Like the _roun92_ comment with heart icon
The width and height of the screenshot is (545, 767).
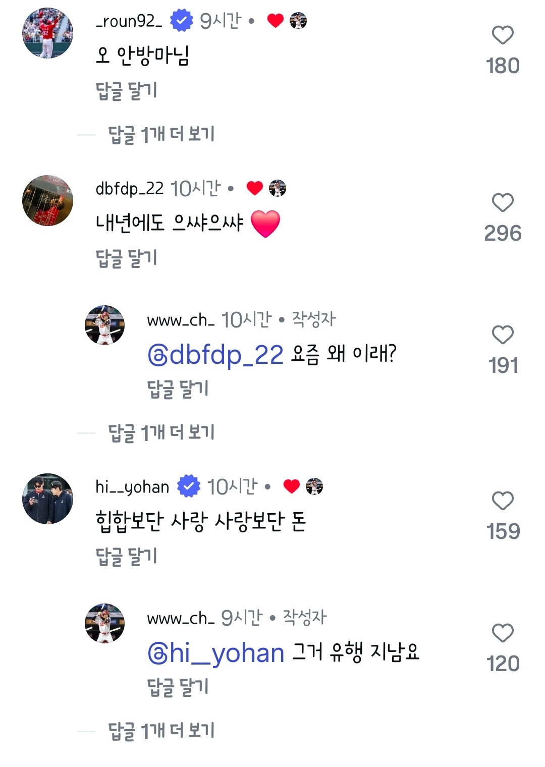[x=502, y=36]
